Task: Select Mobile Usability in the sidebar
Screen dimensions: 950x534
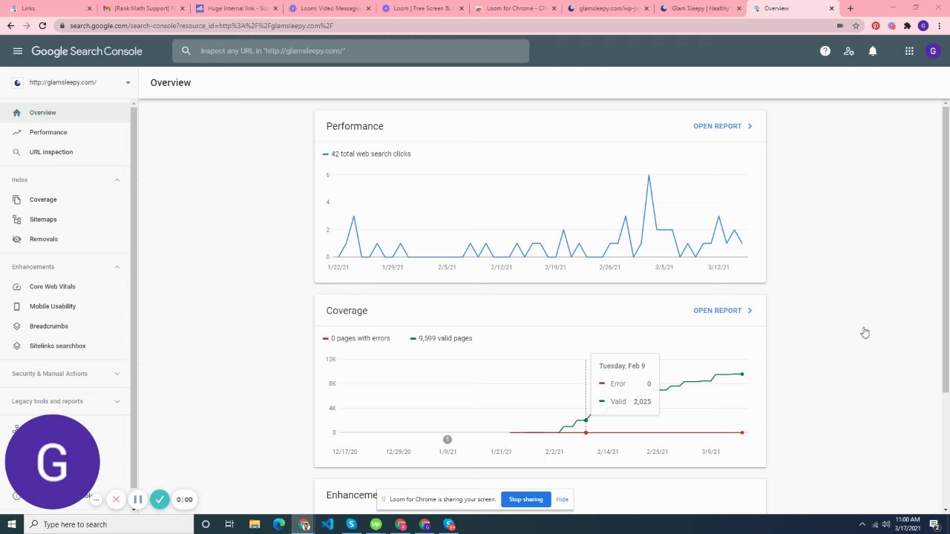Action: point(65,306)
